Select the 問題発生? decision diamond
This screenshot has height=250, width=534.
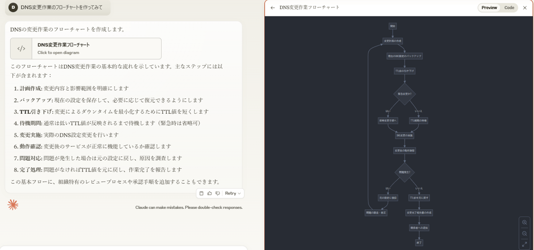405,173
